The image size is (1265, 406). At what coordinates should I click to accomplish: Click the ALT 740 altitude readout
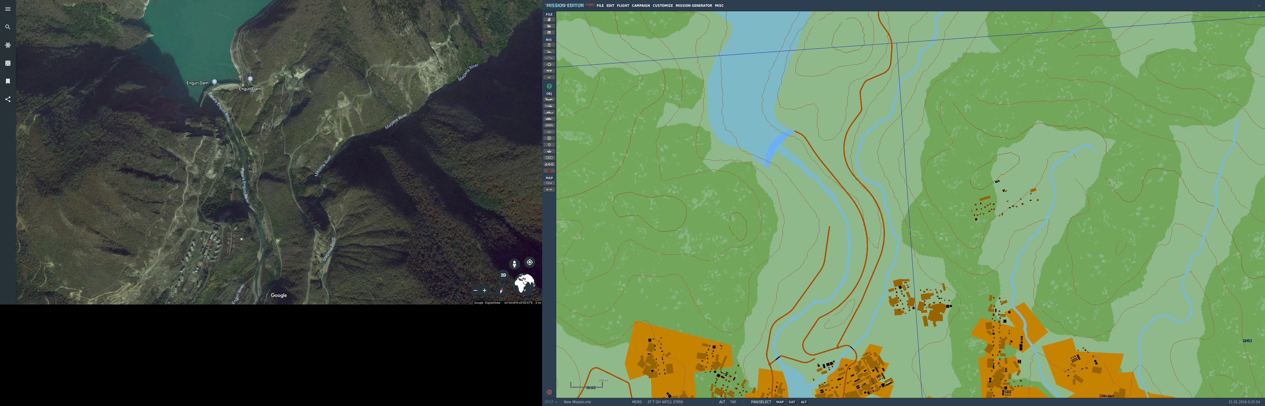[727, 402]
